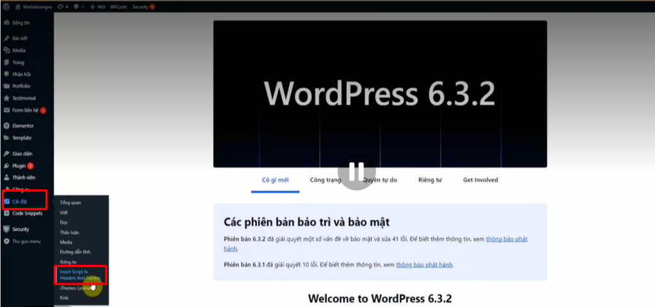Image resolution: width=655 pixels, height=307 pixels.
Task: Collapse sidebar with Thu gọn menu
Action: [22, 241]
